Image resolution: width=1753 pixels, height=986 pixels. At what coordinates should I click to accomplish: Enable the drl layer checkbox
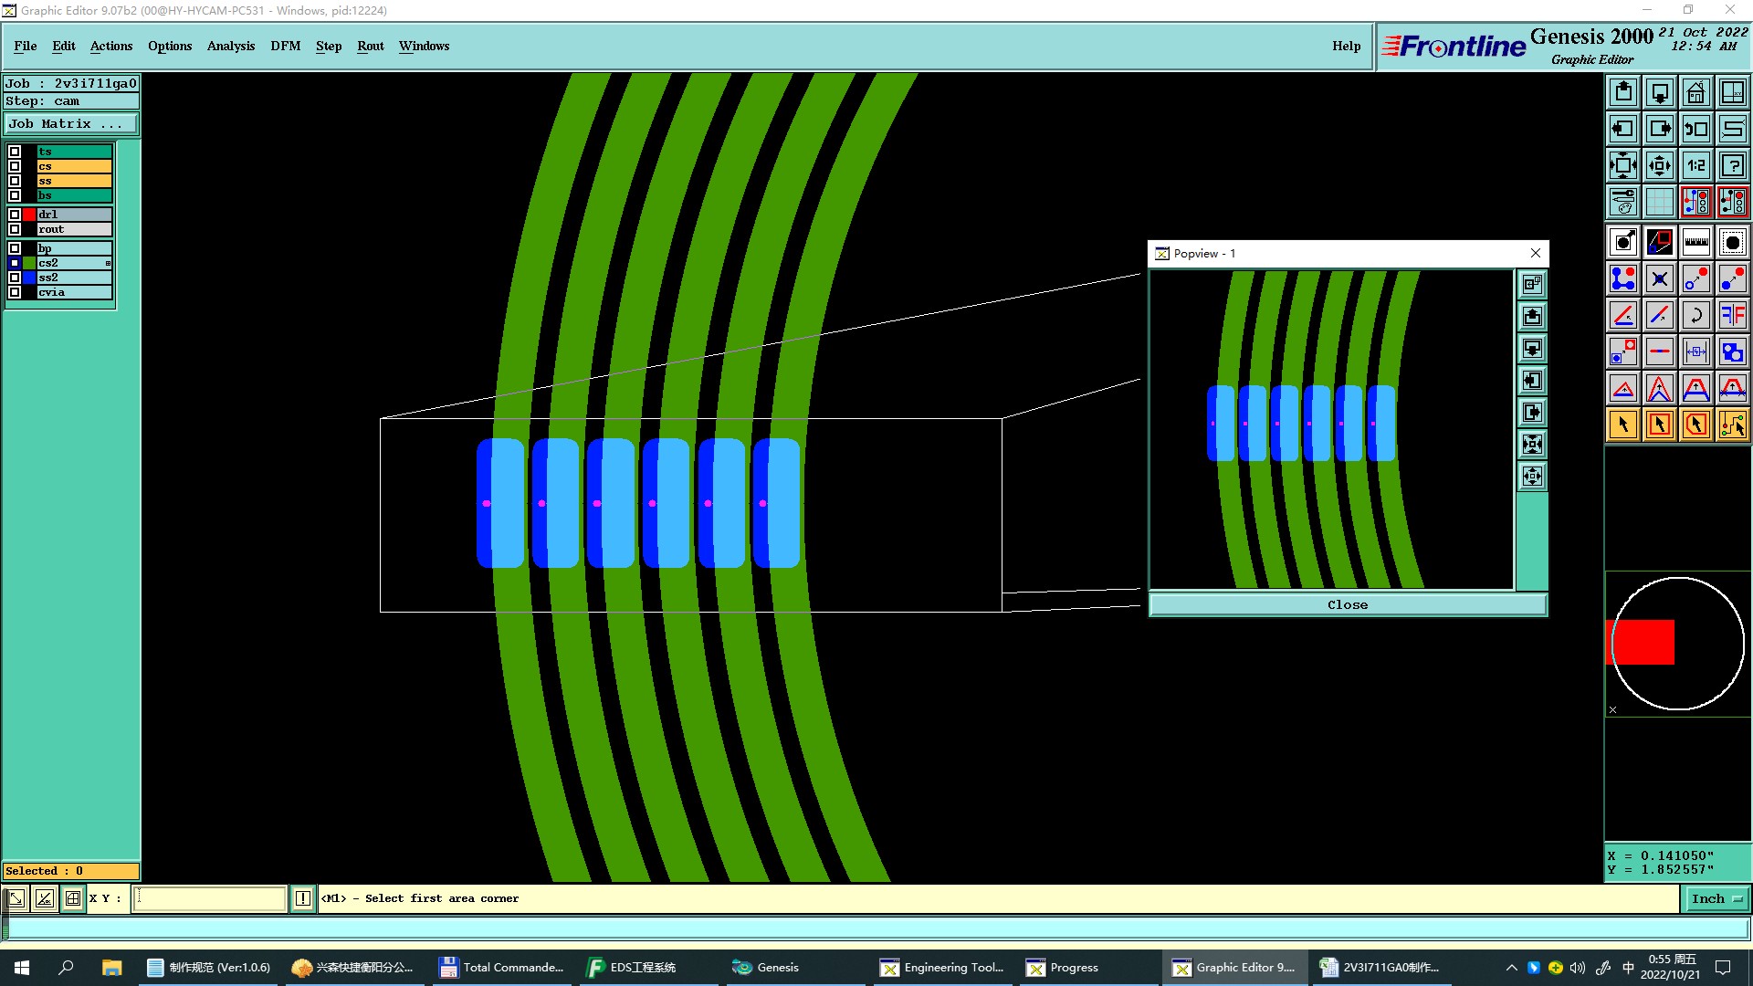point(15,215)
